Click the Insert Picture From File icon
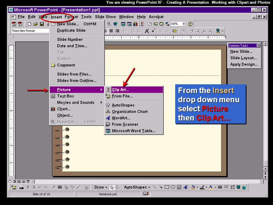 click(14, 187)
